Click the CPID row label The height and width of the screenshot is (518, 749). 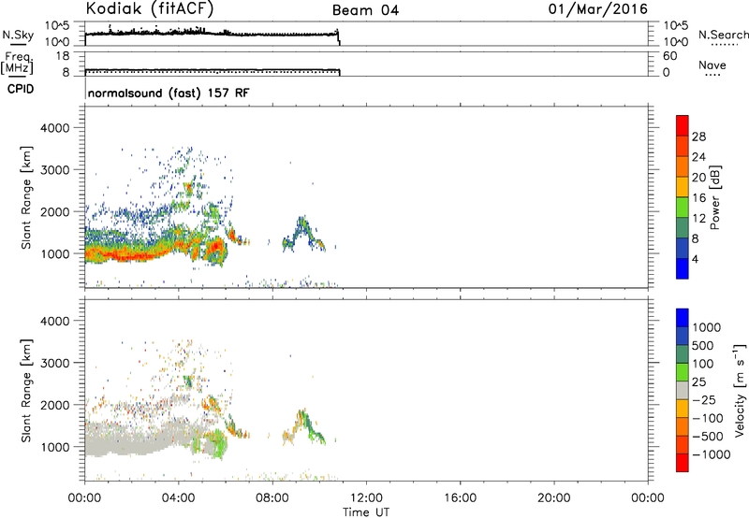(x=21, y=89)
